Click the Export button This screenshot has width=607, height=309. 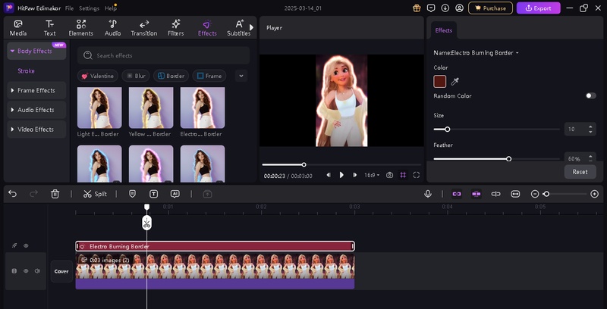pos(538,8)
